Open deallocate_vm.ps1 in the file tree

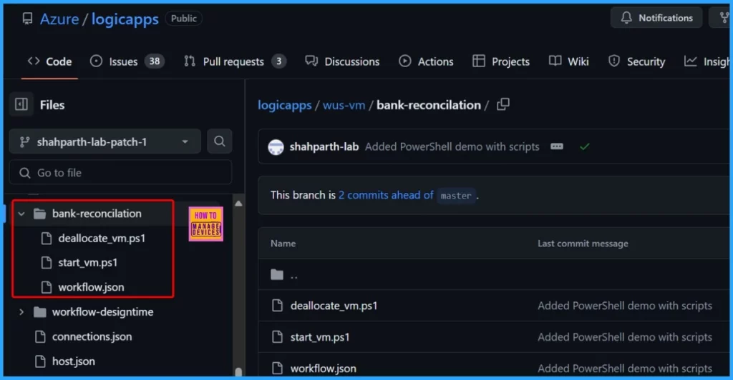click(102, 239)
